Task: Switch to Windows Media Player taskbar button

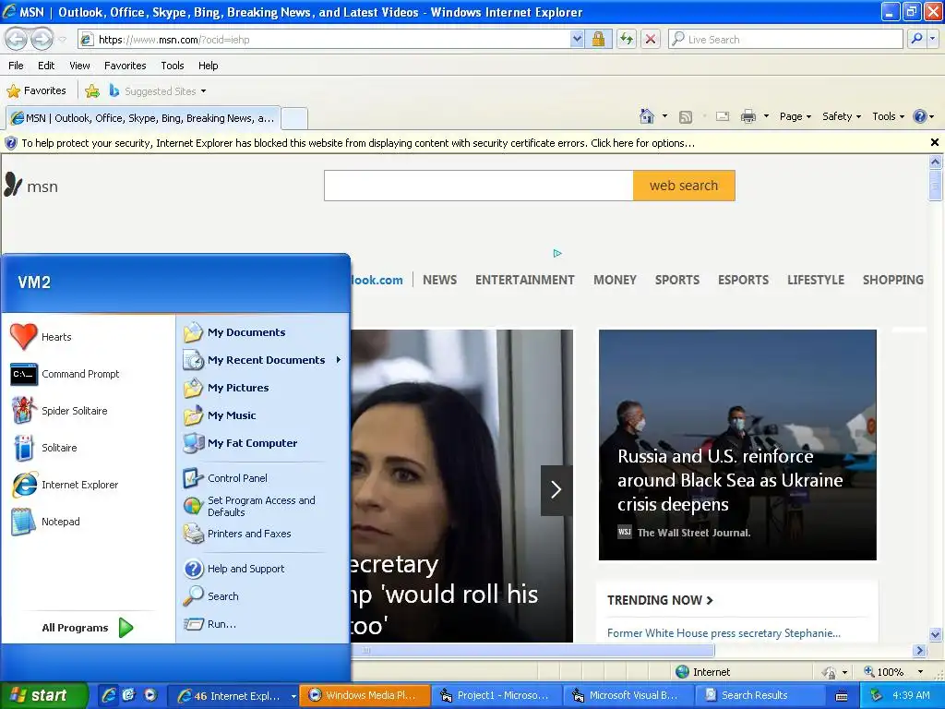Action: coord(364,695)
